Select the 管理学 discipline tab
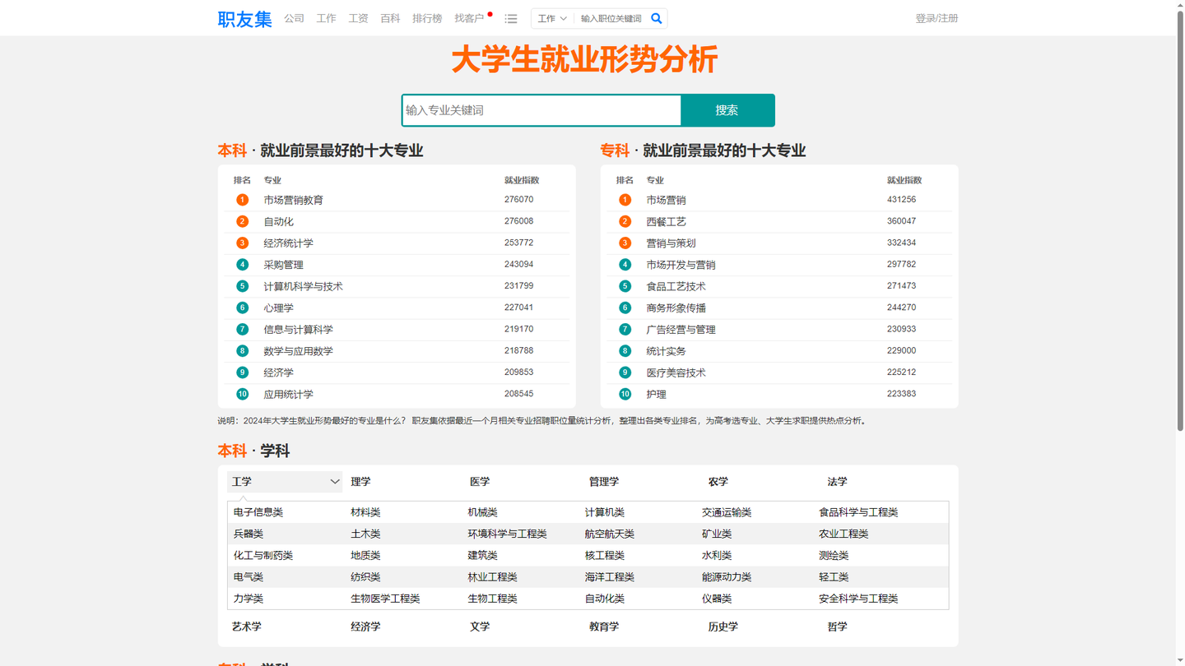Image resolution: width=1185 pixels, height=666 pixels. click(x=604, y=482)
